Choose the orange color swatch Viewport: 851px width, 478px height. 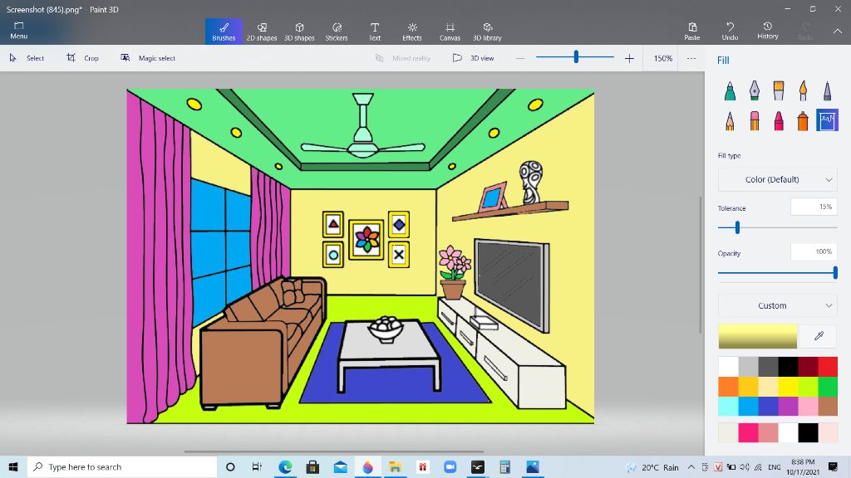point(728,387)
